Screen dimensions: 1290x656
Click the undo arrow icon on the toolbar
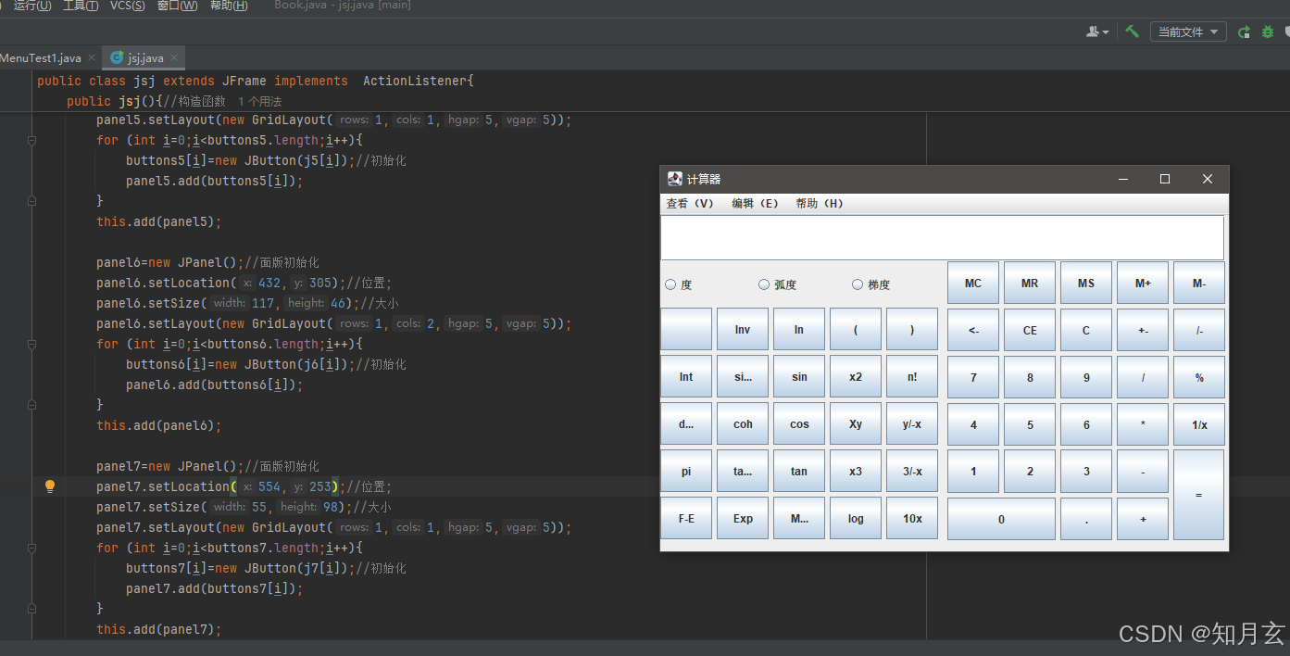coord(1244,31)
